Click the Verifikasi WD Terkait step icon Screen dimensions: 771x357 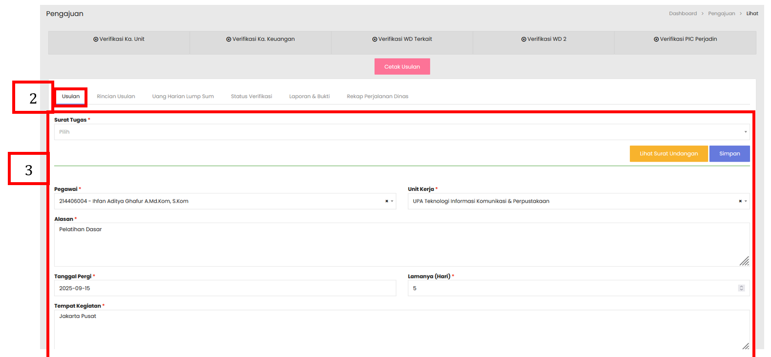coord(375,40)
